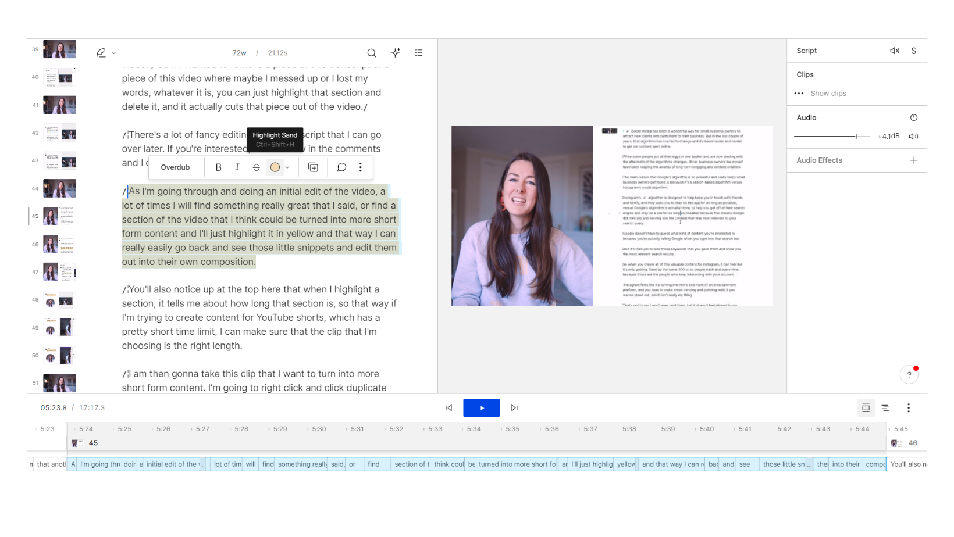Viewport: 954px width, 537px height.
Task: Click the Overdub button
Action: [176, 167]
